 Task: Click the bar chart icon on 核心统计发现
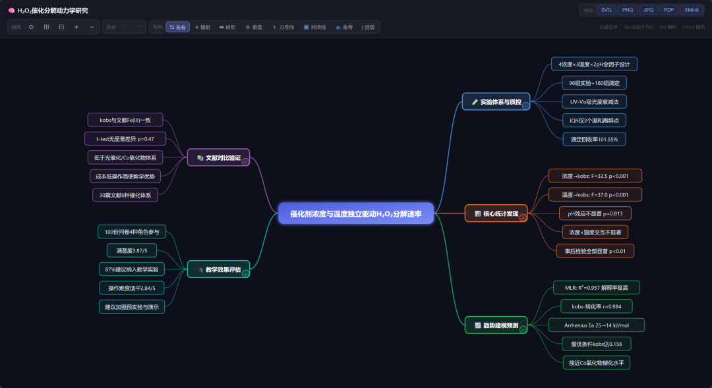tap(477, 213)
